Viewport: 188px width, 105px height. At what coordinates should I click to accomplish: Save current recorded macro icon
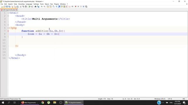[x=86, y=6]
